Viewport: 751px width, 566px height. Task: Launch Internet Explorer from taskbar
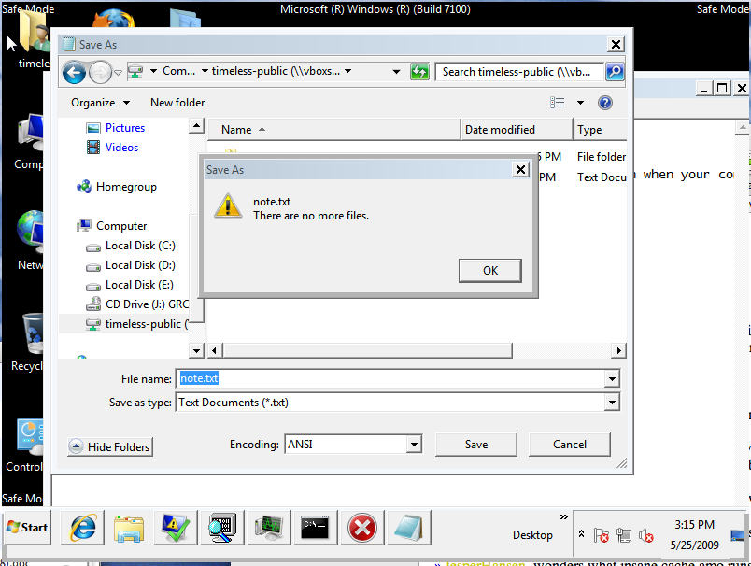click(83, 528)
